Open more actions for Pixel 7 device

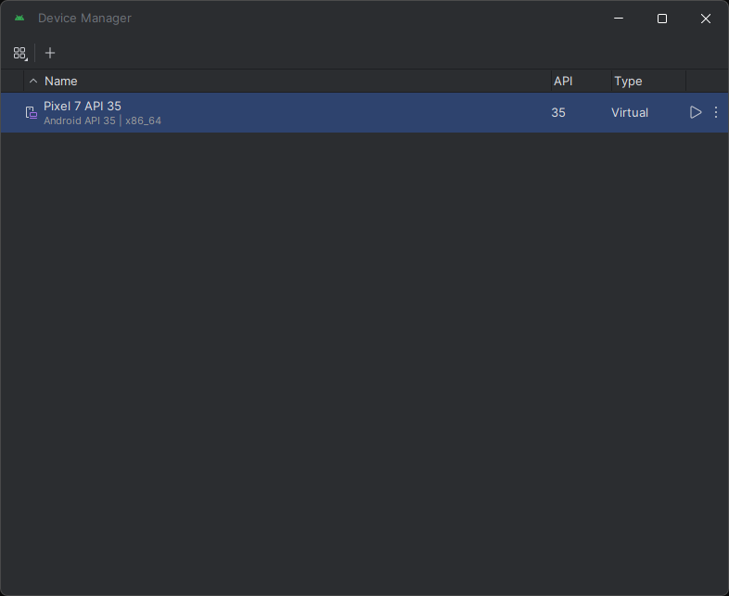point(715,112)
